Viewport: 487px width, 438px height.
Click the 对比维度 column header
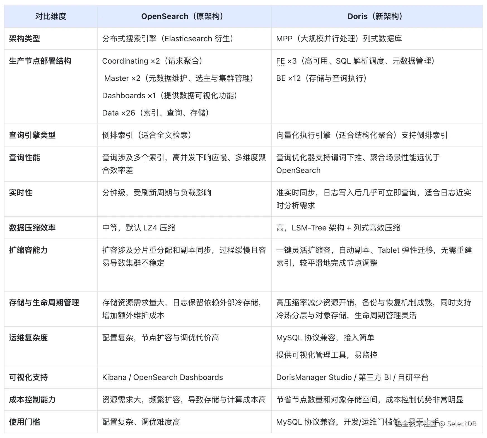[50, 16]
